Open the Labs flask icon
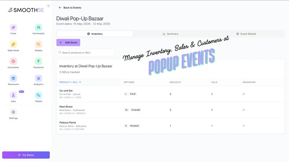The width and height of the screenshot is (289, 162). (x=13, y=95)
